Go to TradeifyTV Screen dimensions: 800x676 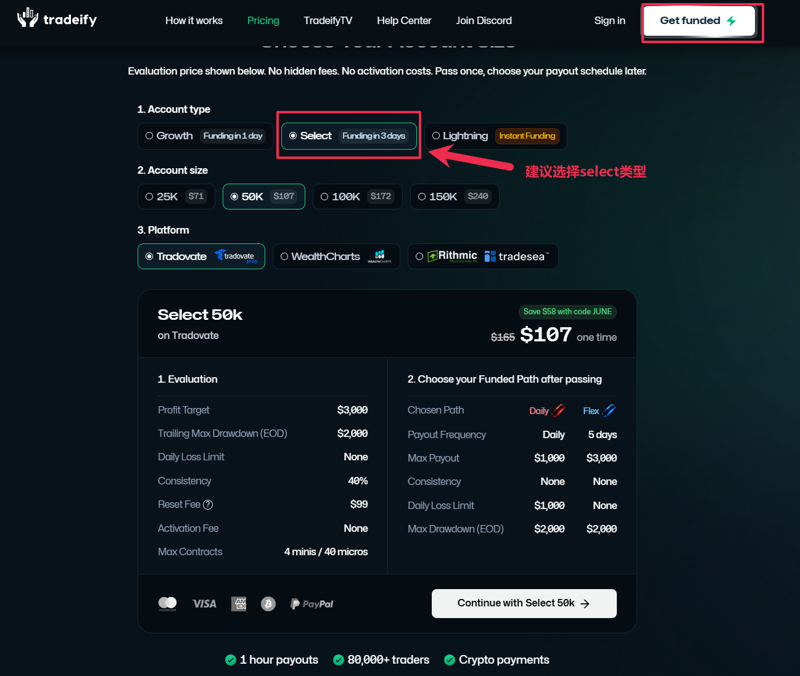(328, 20)
